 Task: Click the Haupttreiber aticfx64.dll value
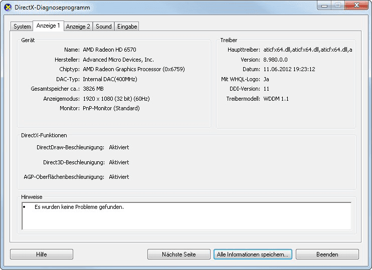[308, 50]
